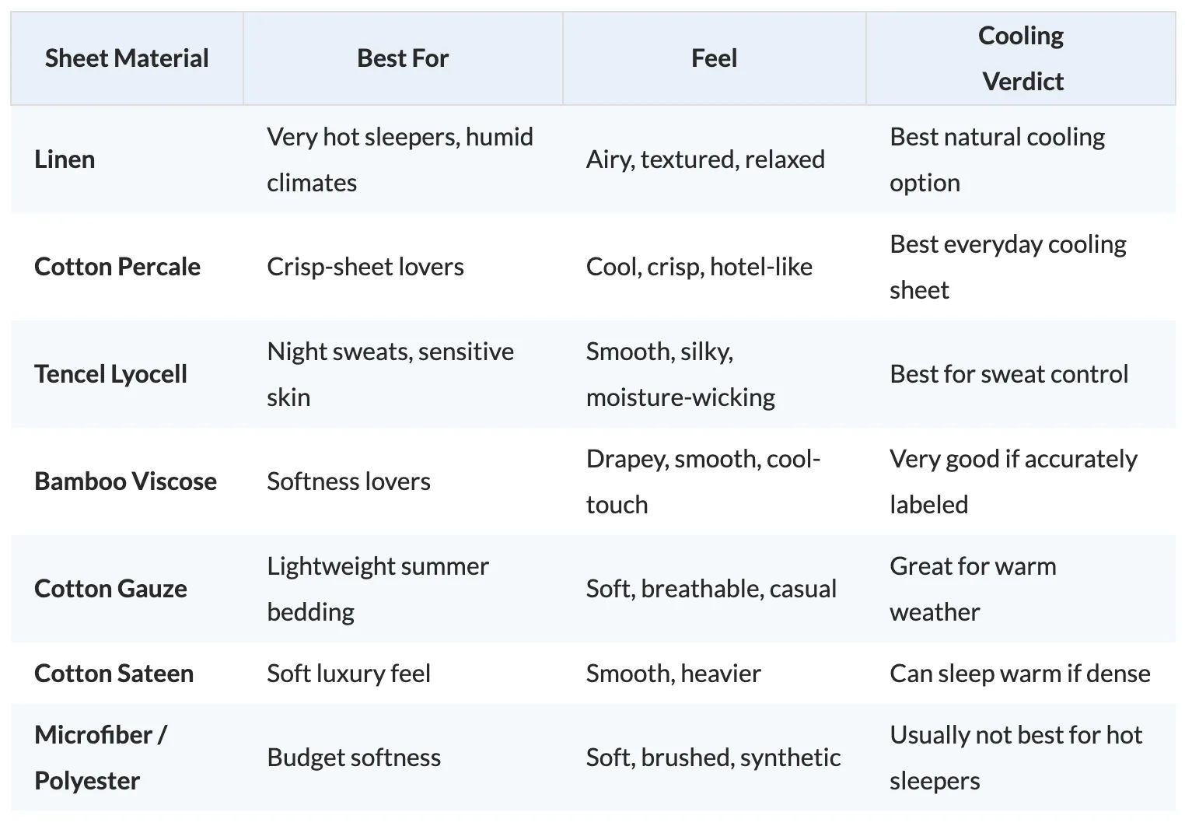Select the Linen row label
The image size is (1185, 826).
pos(65,159)
